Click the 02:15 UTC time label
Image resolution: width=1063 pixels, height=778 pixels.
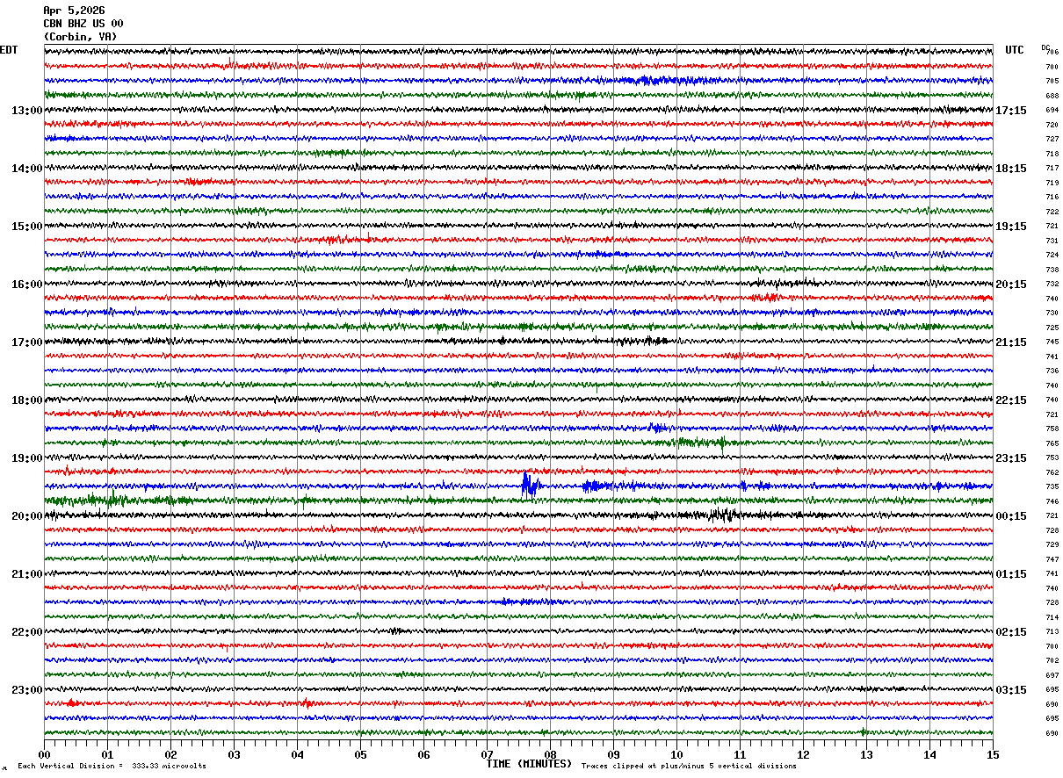coord(1011,632)
